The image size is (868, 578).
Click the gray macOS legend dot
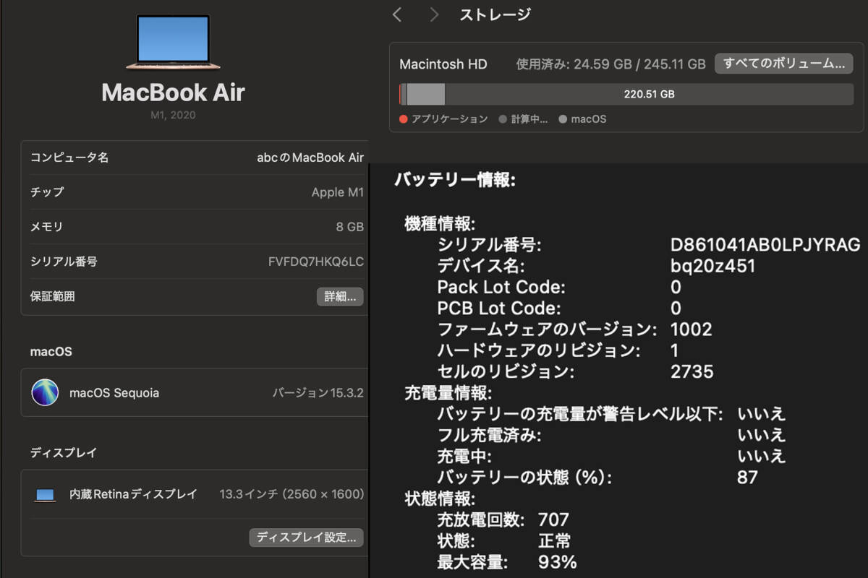click(563, 119)
